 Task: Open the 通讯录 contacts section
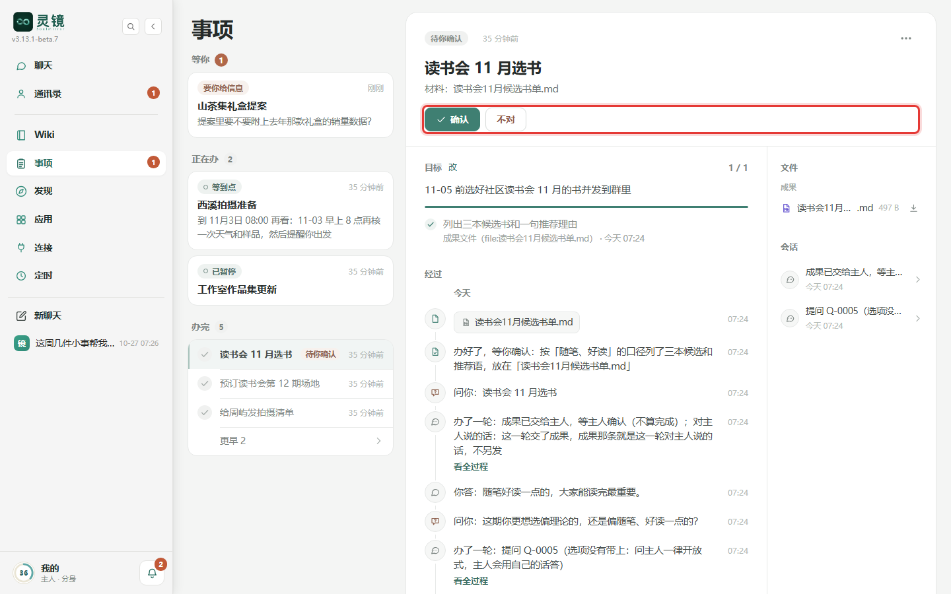86,94
